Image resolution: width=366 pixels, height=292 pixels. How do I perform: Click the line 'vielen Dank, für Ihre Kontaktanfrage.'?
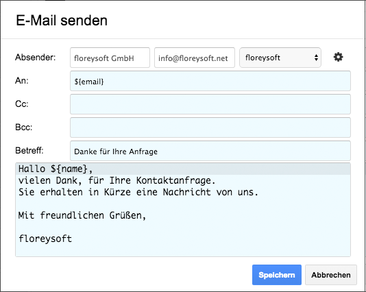pos(117,180)
